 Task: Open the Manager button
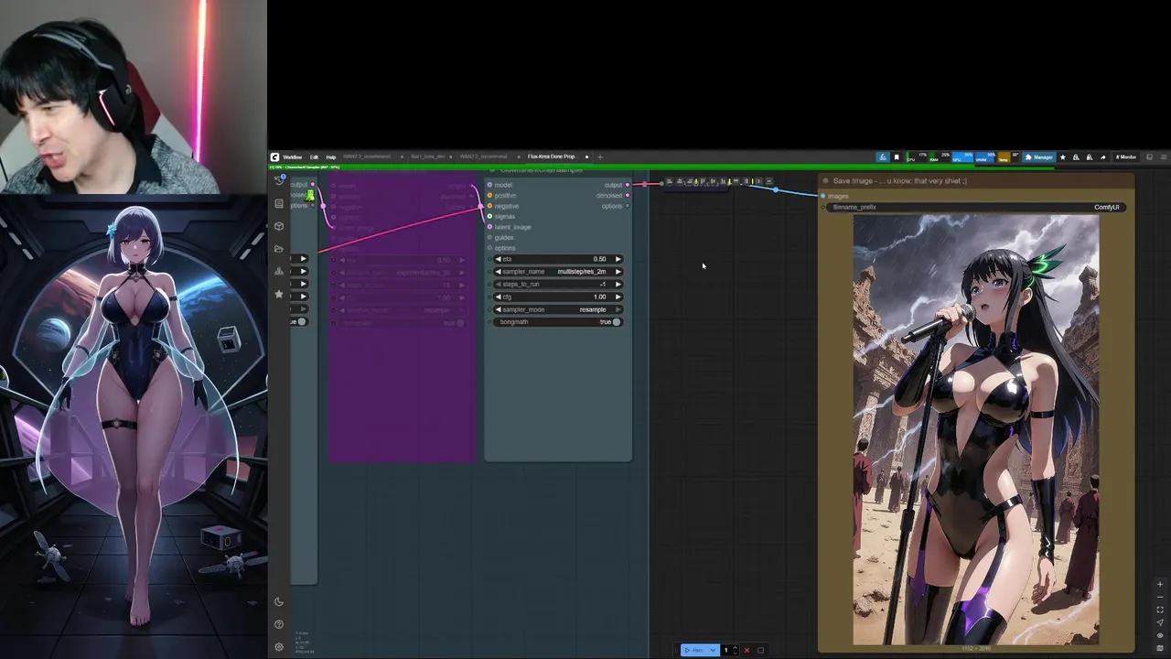[1039, 157]
